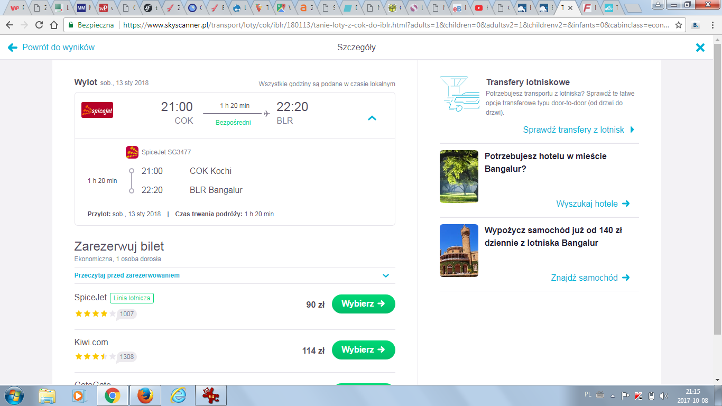Open Internet Explorer from the taskbar

[178, 395]
